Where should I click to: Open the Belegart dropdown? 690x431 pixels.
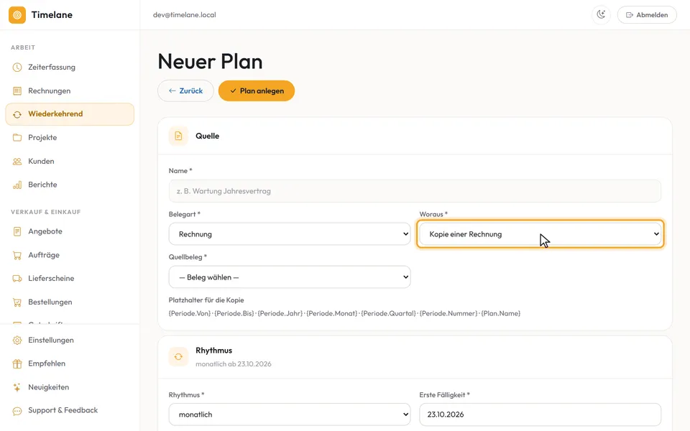point(290,234)
